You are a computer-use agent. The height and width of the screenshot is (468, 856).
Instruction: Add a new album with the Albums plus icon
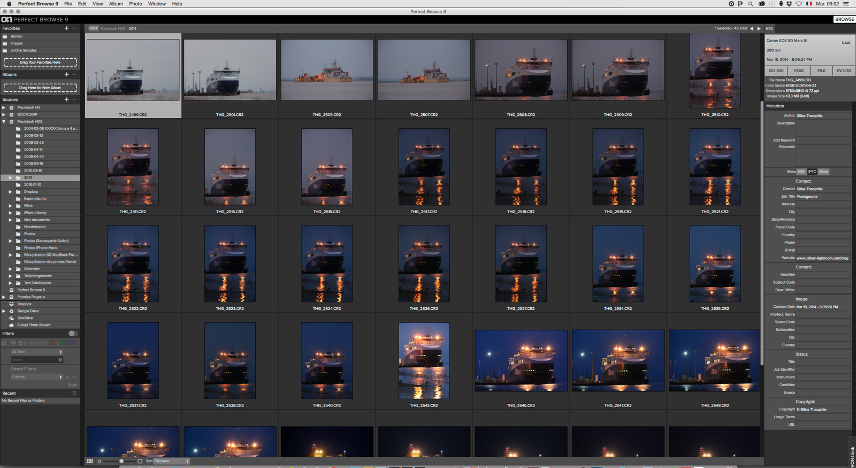click(x=66, y=74)
